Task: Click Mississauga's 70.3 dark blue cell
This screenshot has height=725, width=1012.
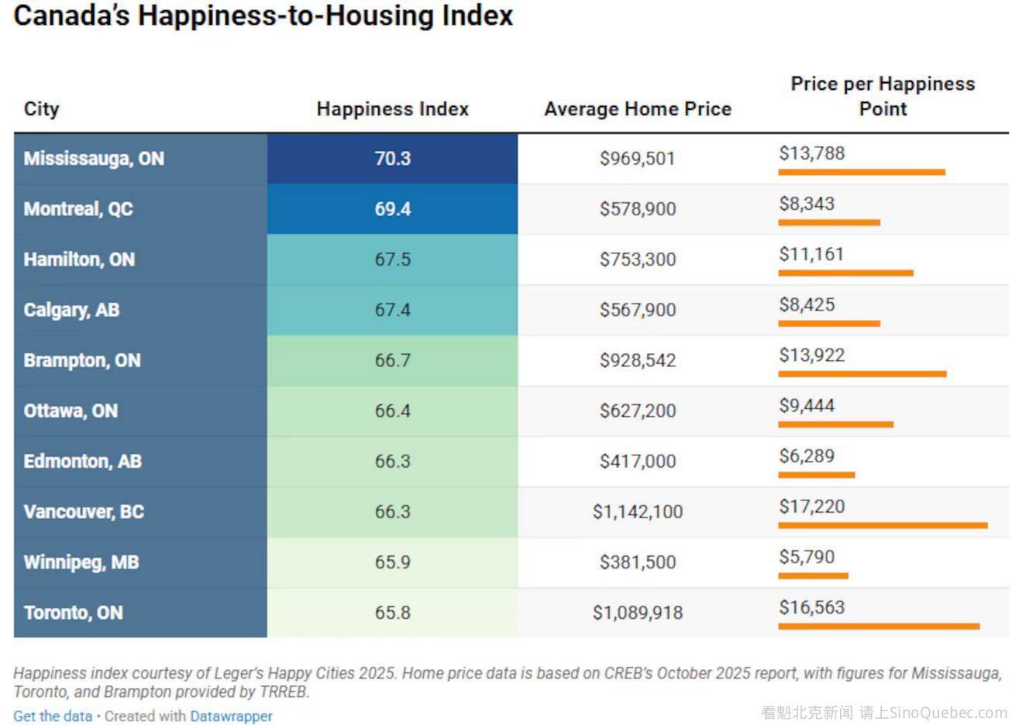Action: (392, 159)
